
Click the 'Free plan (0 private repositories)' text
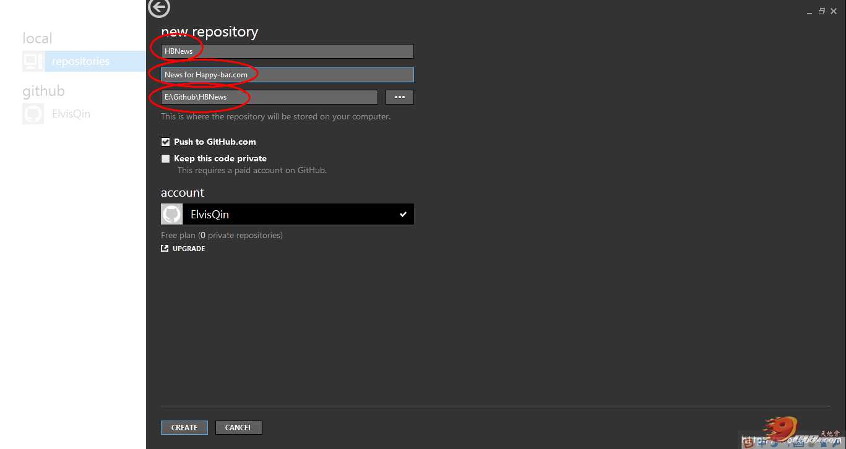coord(222,235)
